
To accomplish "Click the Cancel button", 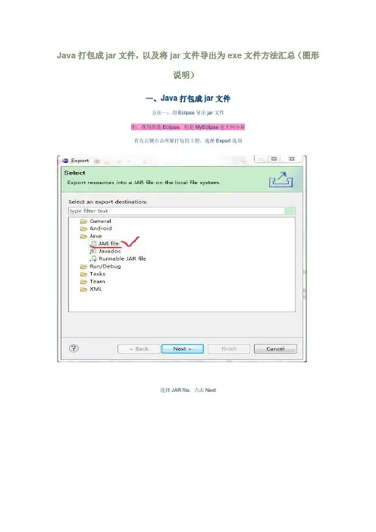I will [275, 349].
